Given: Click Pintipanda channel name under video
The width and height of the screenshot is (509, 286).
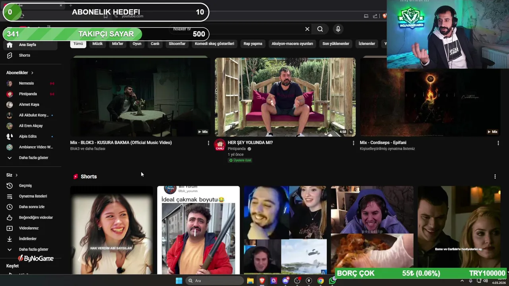Looking at the screenshot, I should [x=237, y=149].
